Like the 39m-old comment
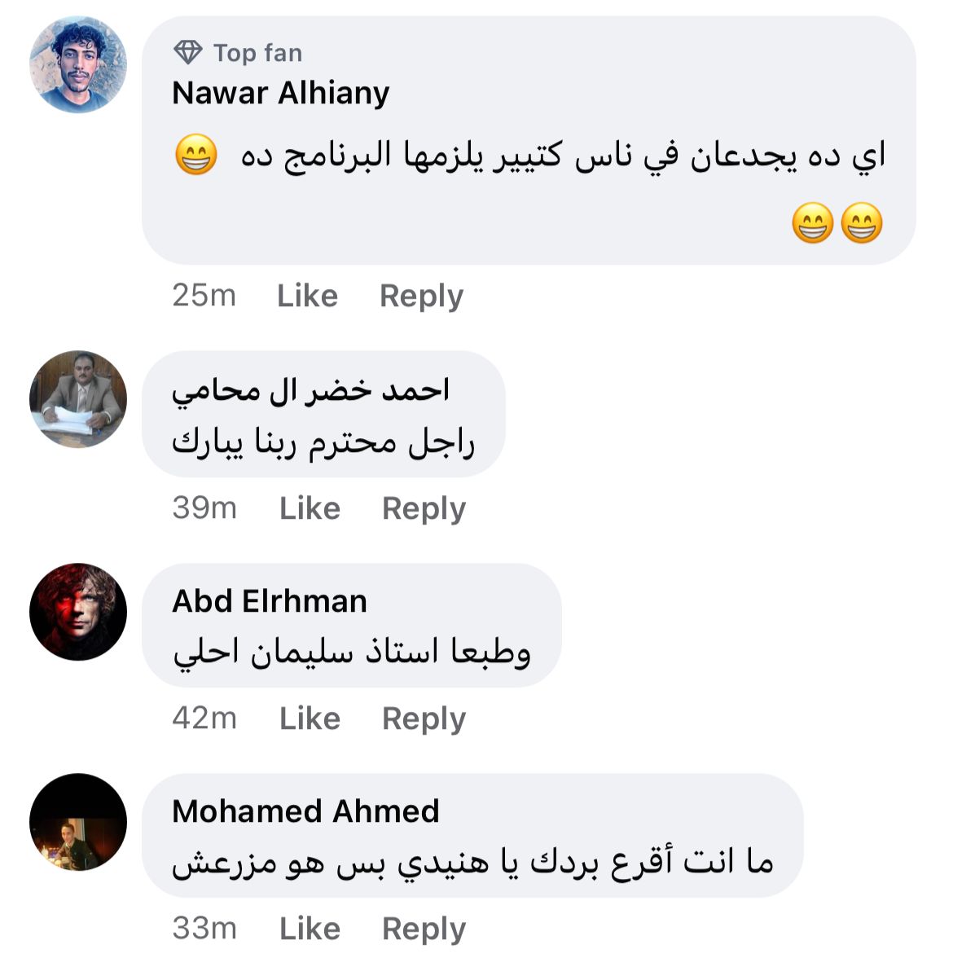 (x=310, y=508)
